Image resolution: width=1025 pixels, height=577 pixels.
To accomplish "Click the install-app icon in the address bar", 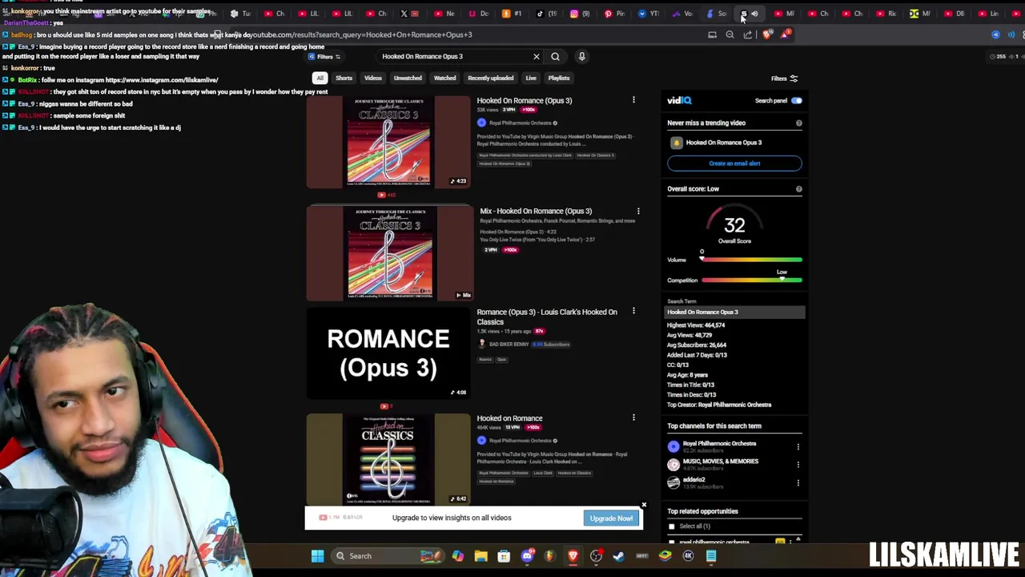I will (712, 34).
